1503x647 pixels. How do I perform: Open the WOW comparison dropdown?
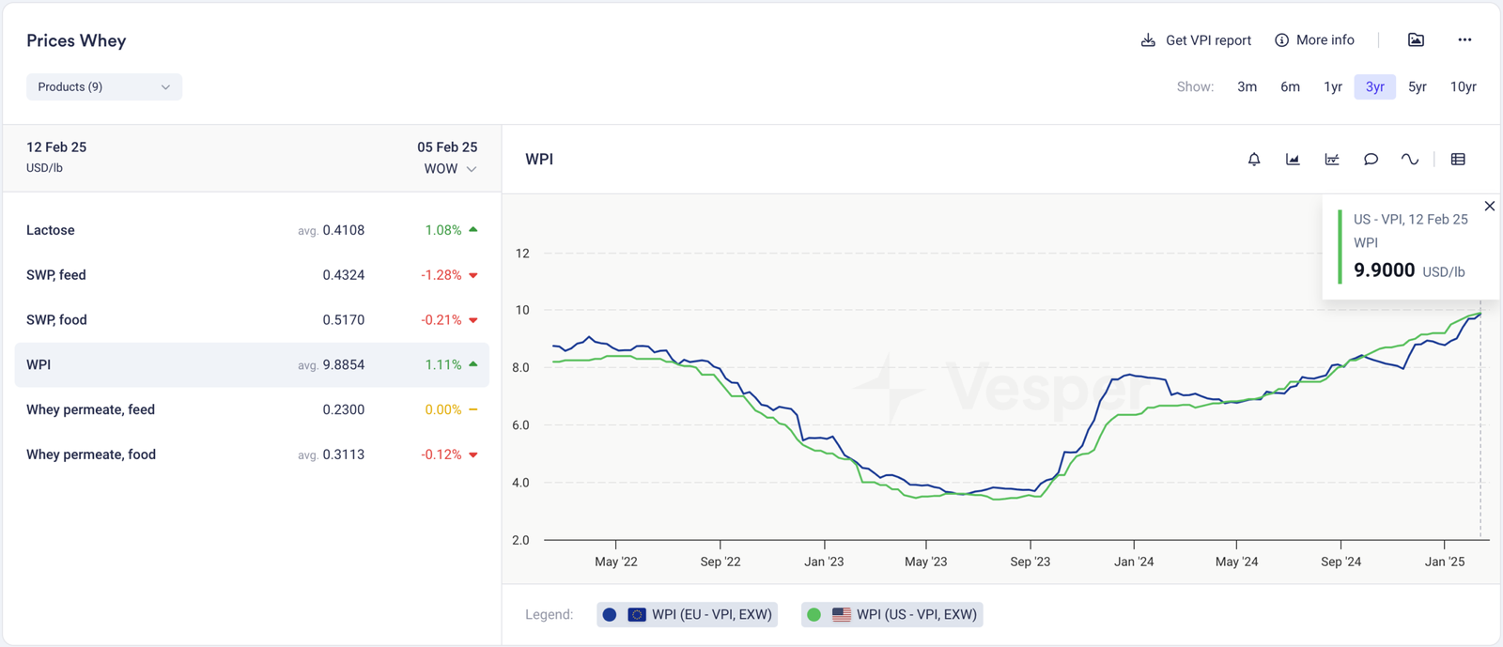tap(450, 169)
